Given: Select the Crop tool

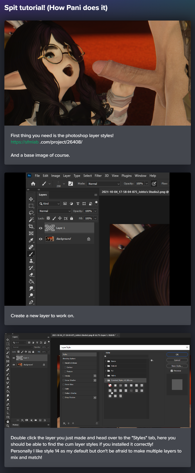Looking at the screenshot, I should click(x=31, y=226).
